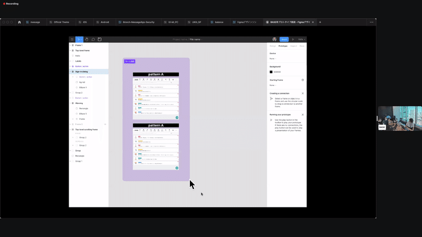Toggle visibility of Frame 5 layer
Image resolution: width=422 pixels, height=237 pixels.
pos(105,124)
